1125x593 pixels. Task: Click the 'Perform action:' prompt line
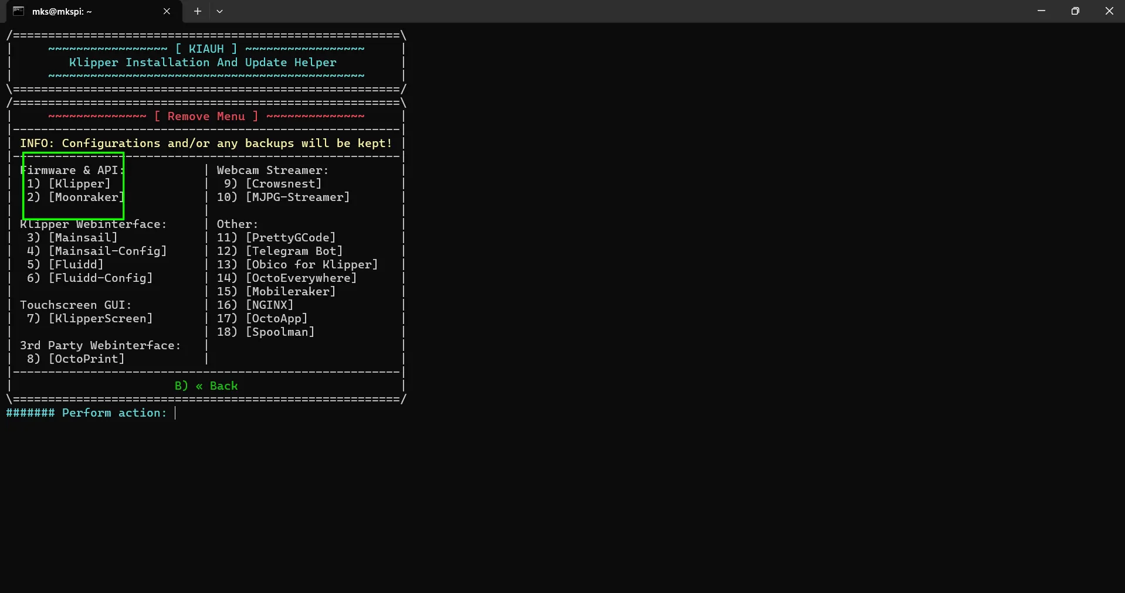click(86, 413)
